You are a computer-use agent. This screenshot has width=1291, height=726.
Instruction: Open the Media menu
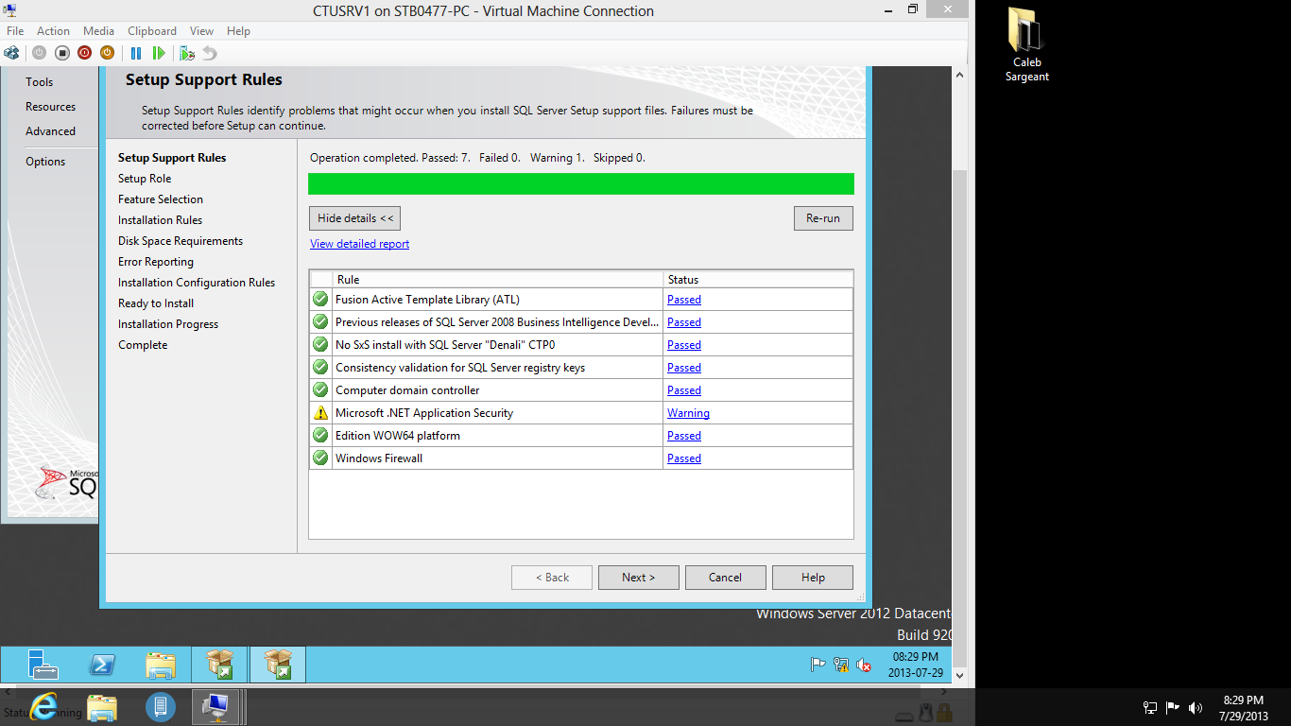(98, 31)
